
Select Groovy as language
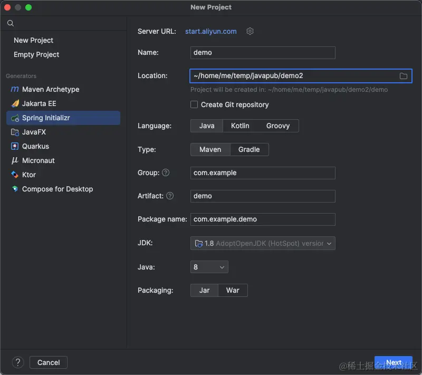[x=278, y=126]
